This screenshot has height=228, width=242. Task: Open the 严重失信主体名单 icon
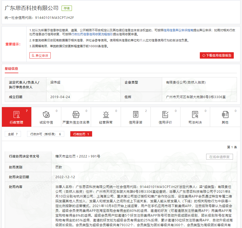click(x=76, y=115)
